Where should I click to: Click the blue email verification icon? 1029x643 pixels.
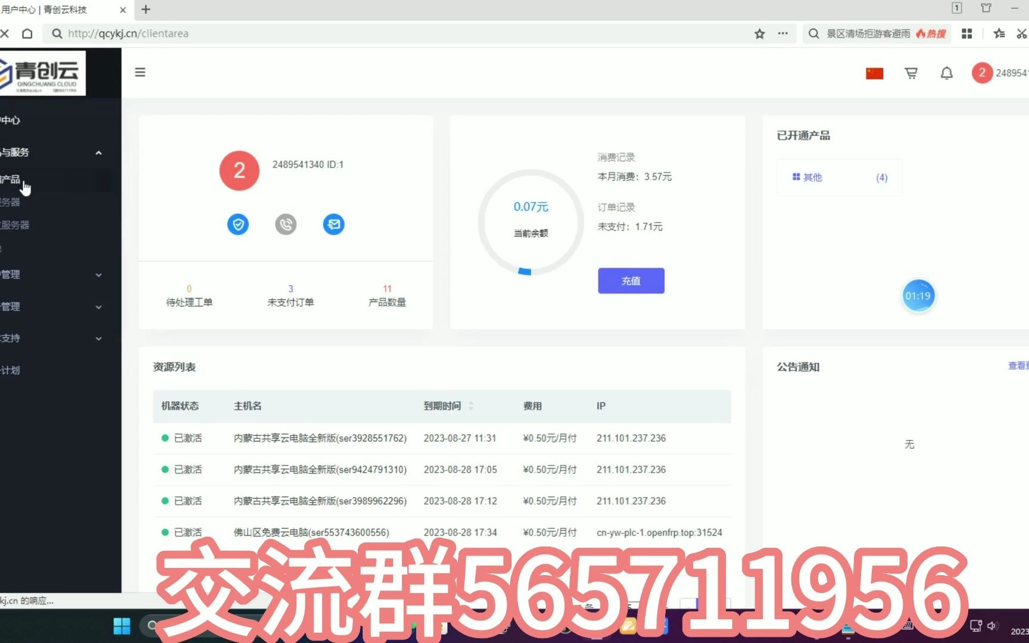pyautogui.click(x=333, y=224)
